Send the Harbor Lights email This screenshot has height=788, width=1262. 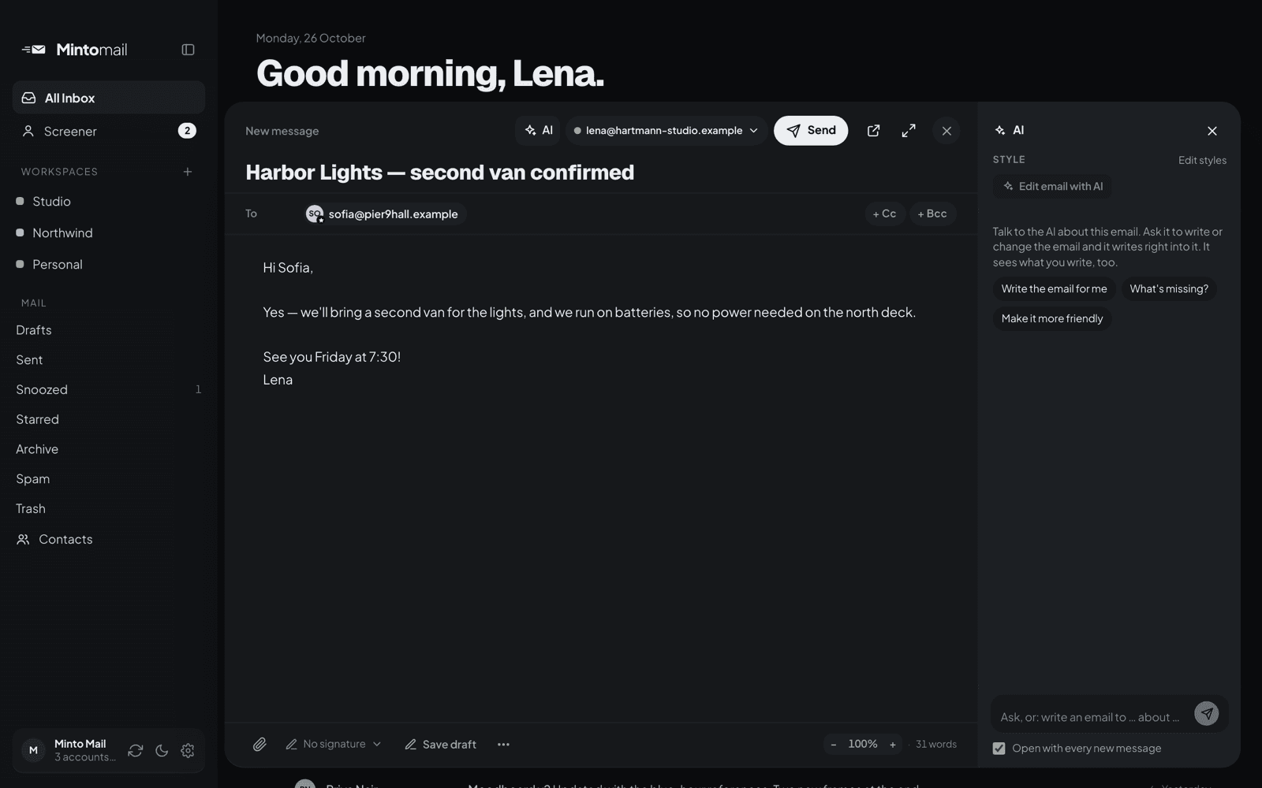click(811, 131)
